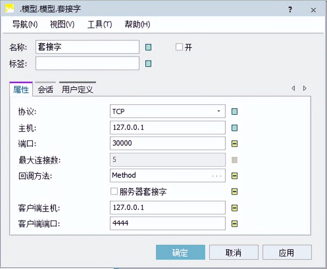327x269 pixels.
Task: Click the green indicator icon beside the 名称 field
Action: (x=148, y=47)
